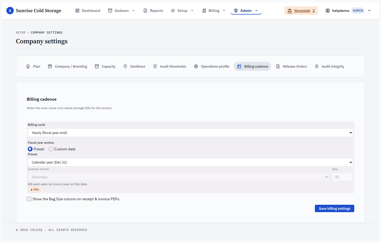
Task: Click the COMPANY SETTINGS breadcrumb text
Action: 47,32
